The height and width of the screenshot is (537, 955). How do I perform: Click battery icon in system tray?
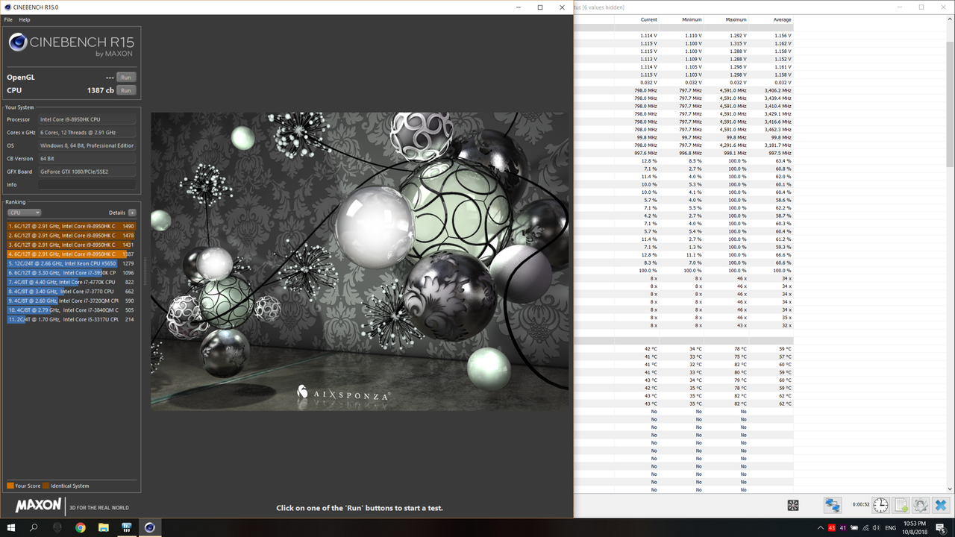(x=854, y=528)
